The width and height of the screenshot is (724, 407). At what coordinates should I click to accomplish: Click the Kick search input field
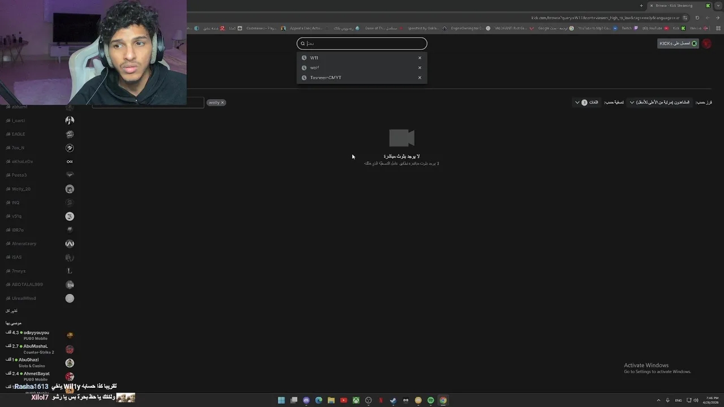362,44
